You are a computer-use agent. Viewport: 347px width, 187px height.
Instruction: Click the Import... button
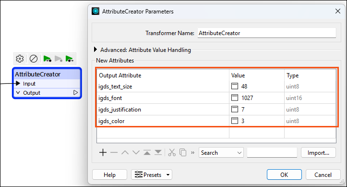[318, 153]
